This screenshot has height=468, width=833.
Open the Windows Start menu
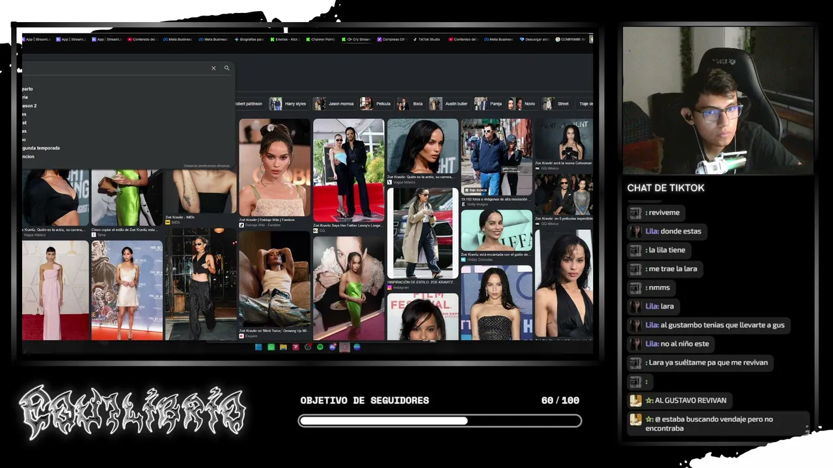point(258,347)
